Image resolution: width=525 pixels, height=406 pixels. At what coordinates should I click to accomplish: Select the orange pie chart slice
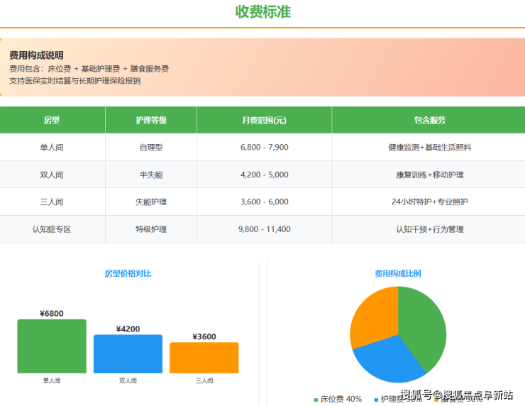(x=372, y=314)
